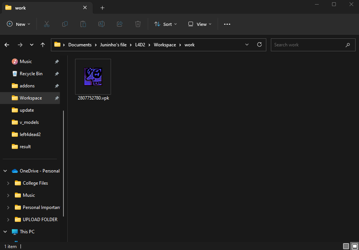Select This PC in navigation pane
The image size is (359, 250).
click(27, 232)
